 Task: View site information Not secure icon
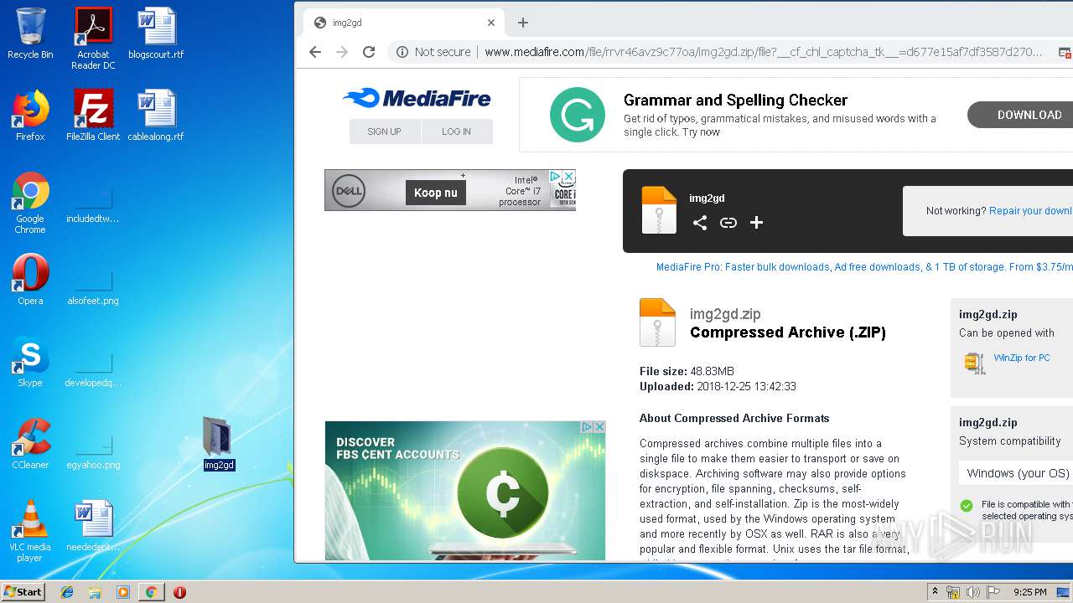tap(402, 52)
